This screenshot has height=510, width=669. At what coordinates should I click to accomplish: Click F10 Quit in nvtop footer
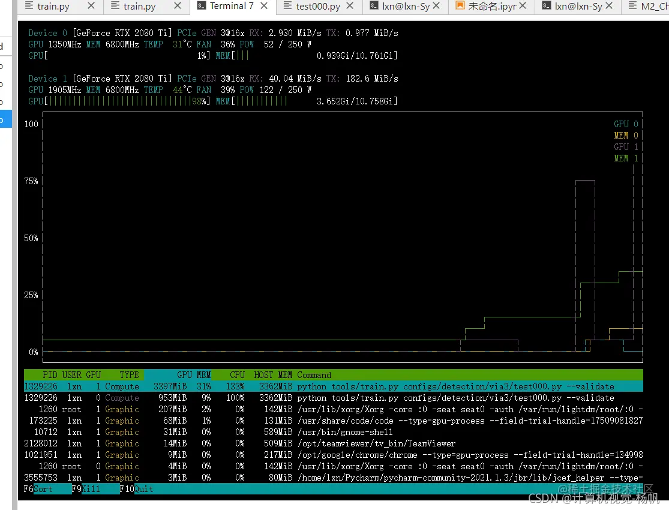point(136,489)
